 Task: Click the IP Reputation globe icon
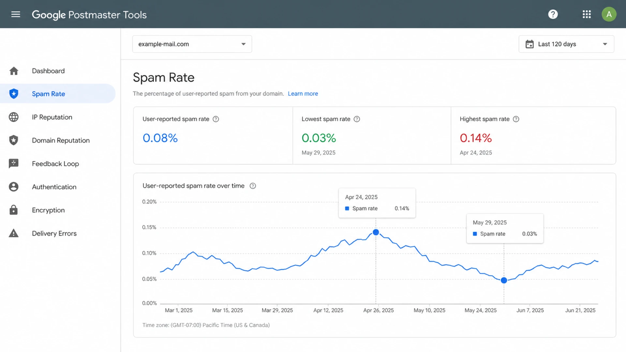coord(14,117)
